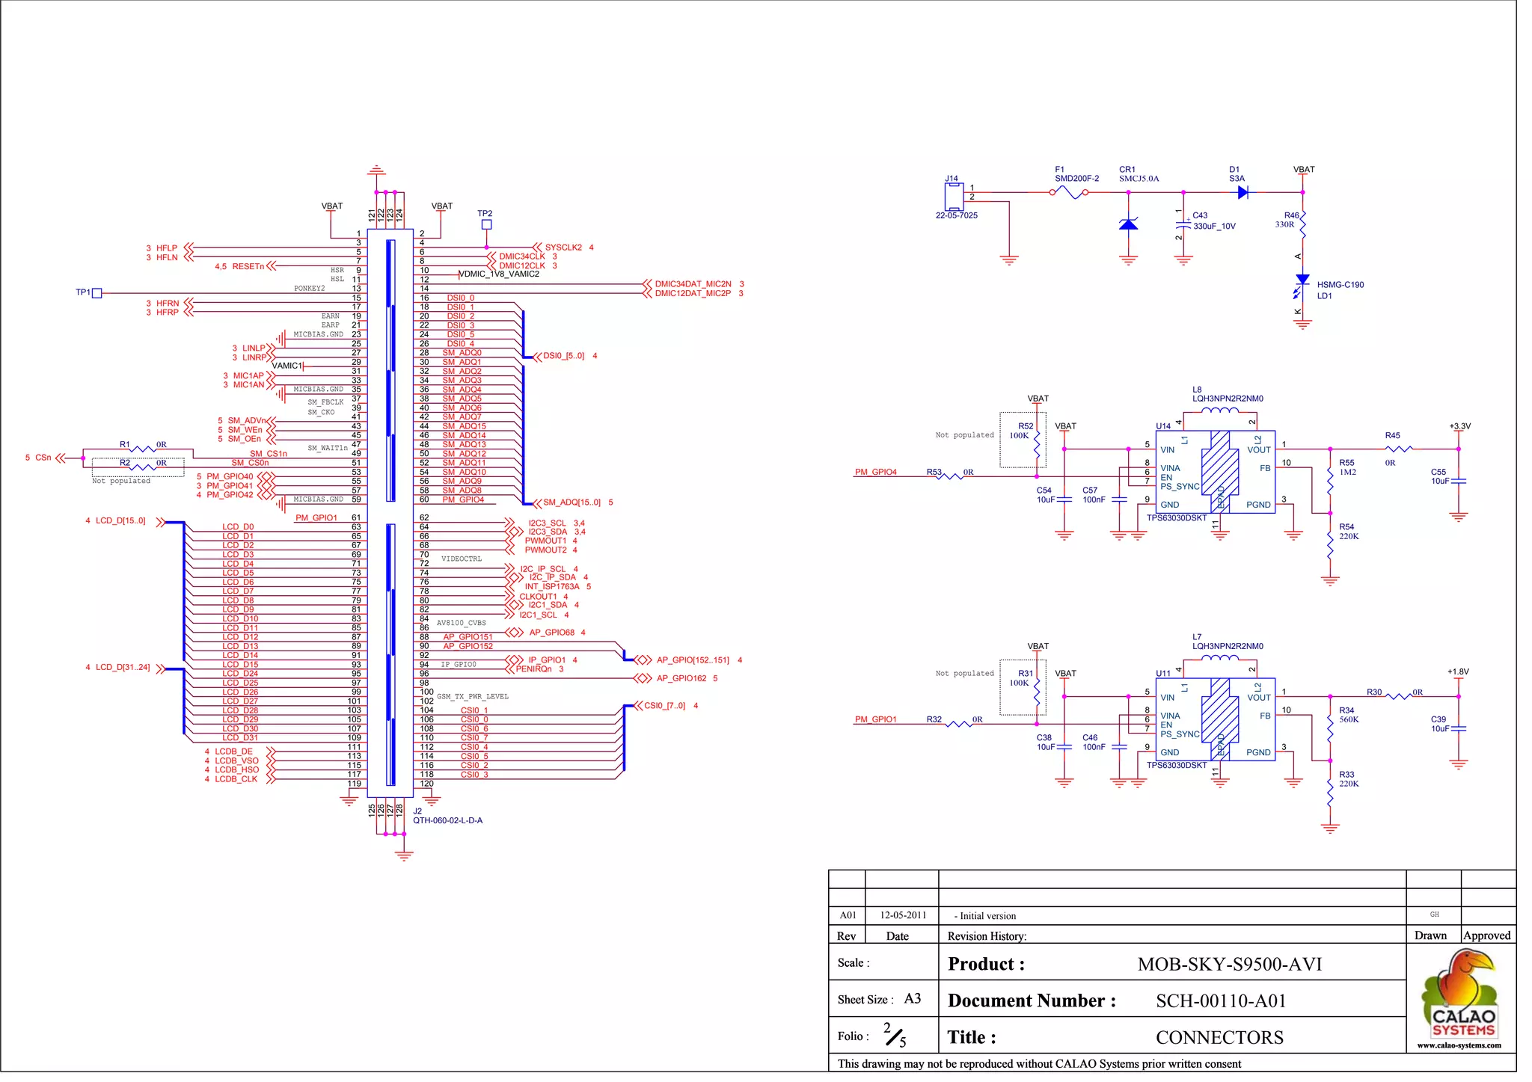Click the R52 Not populated dashed box
Viewport: 1532px width, 1082px height.
point(1023,440)
